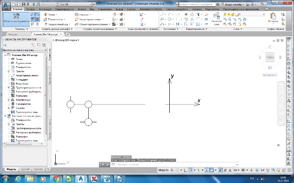Click the layer selector combo box in Слои panel
Viewport: 294px width, 183px height.
click(244, 14)
